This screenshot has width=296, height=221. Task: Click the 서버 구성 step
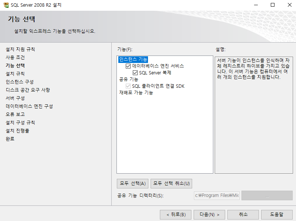click(15, 98)
